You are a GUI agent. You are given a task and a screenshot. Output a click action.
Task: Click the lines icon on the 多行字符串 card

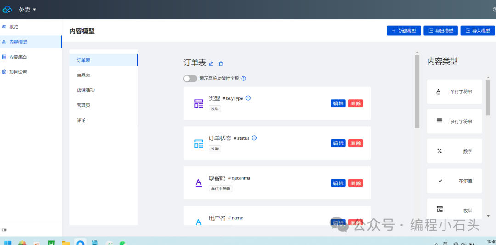pyautogui.click(x=440, y=120)
